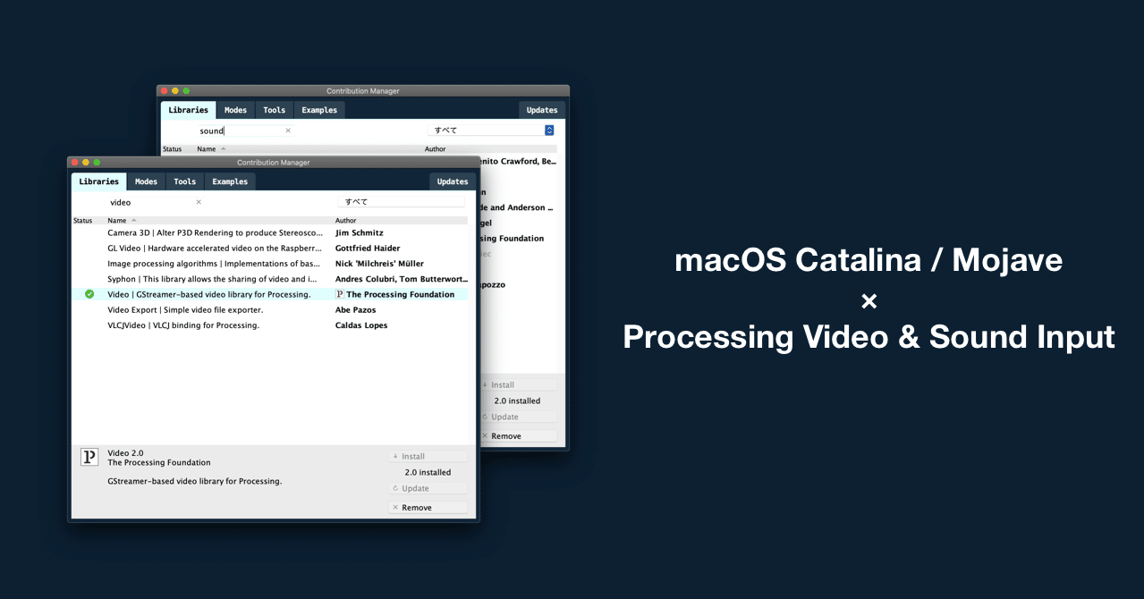The height and width of the screenshot is (599, 1144).
Task: Click the sort arrow next to Name column in front window
Action: coord(134,220)
